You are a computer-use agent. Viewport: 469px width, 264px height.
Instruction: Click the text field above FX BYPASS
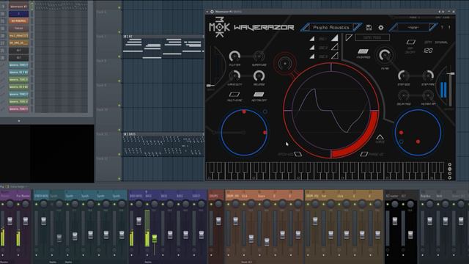tap(372, 37)
